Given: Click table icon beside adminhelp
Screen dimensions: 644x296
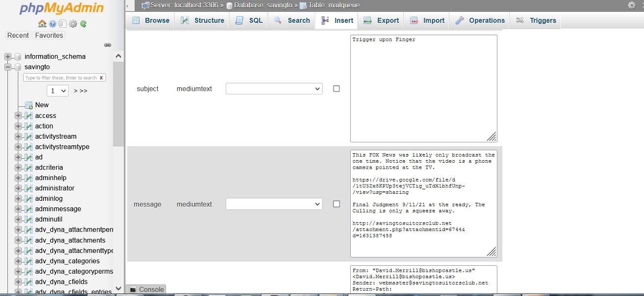Looking at the screenshot, I should tap(29, 178).
